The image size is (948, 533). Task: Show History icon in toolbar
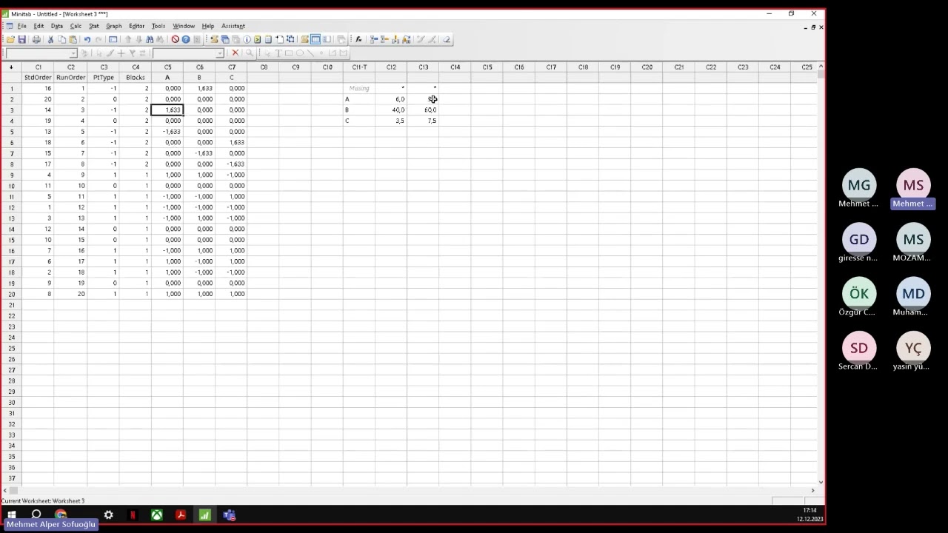[x=258, y=39]
